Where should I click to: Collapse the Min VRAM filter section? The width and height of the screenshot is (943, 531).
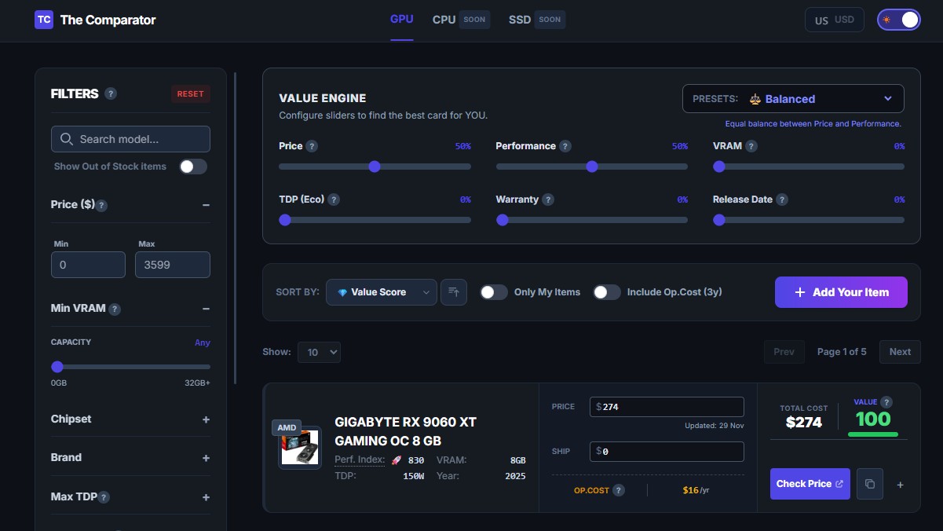pyautogui.click(x=206, y=309)
